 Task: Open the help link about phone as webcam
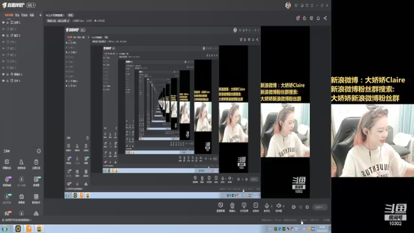(x=18, y=220)
